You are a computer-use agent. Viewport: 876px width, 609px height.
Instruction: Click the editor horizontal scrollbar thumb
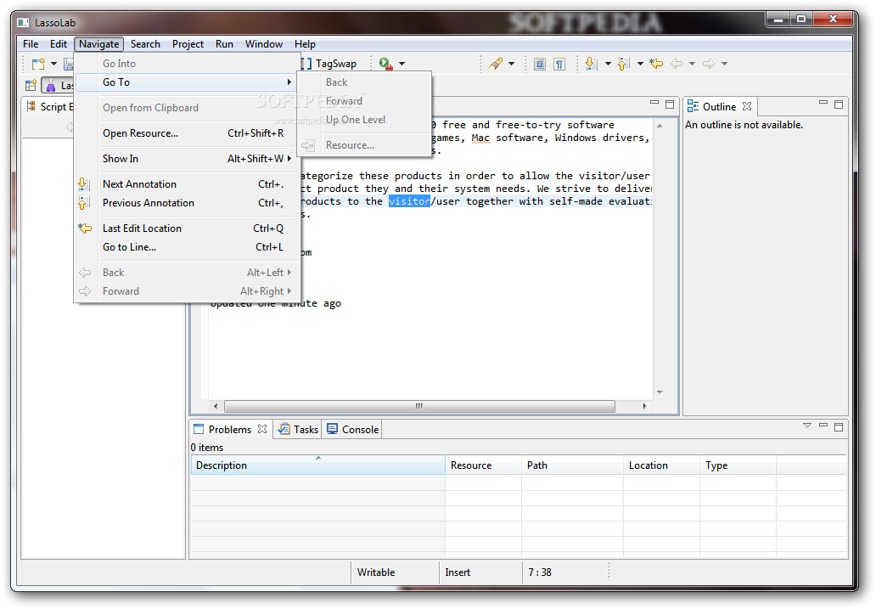(419, 407)
